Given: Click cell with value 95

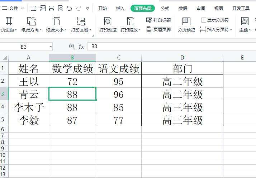Looking at the screenshot, I should 119,81.
